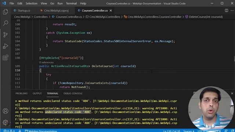Expand the Cms.WebApi breadcrumb
Image resolution: width=235 pixels, height=132 pixels.
22,17
